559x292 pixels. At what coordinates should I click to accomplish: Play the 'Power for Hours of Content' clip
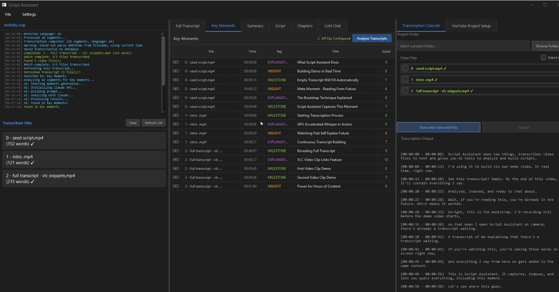pyautogui.click(x=176, y=186)
